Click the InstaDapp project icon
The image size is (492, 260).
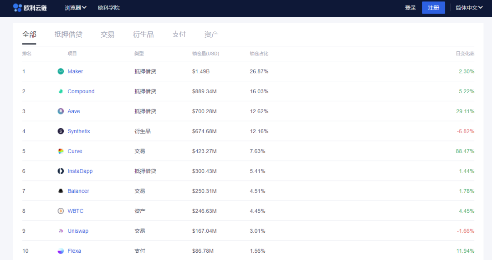[61, 171]
